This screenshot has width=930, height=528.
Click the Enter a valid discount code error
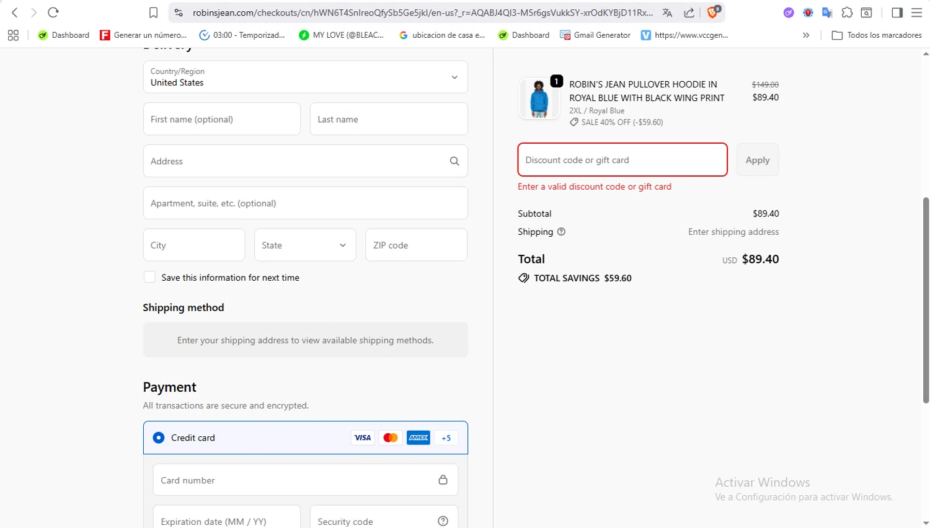tap(595, 187)
